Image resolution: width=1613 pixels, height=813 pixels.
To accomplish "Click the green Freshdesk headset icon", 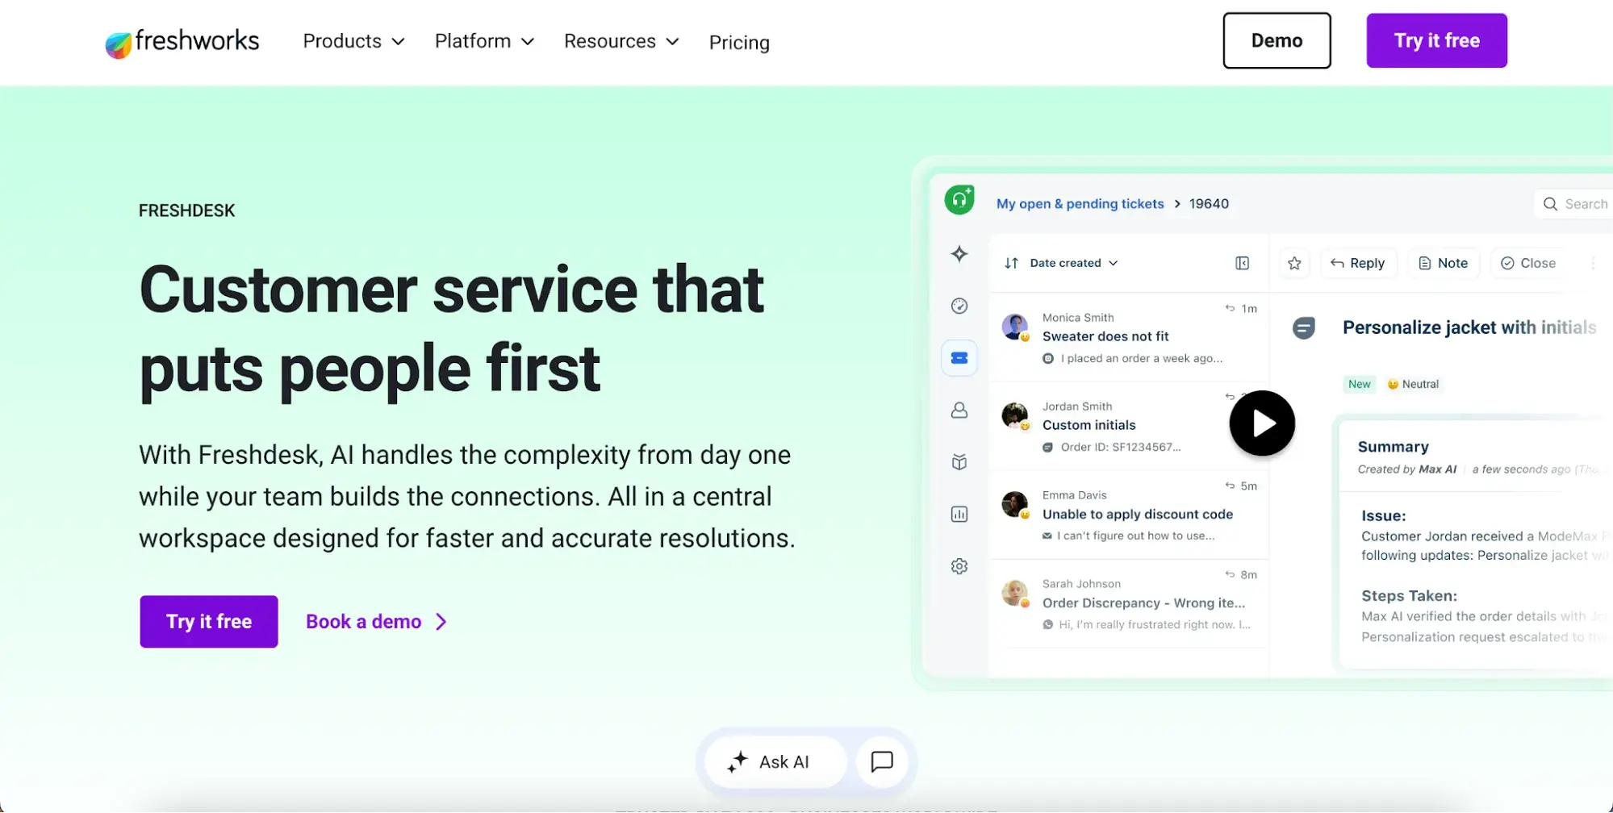I will 959,199.
